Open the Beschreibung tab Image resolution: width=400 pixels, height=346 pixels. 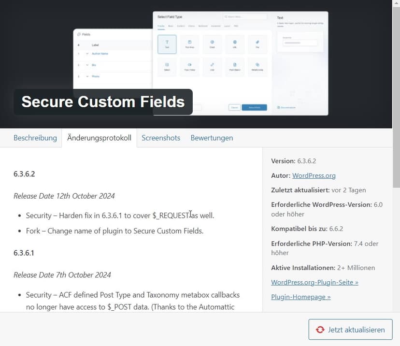pos(35,138)
